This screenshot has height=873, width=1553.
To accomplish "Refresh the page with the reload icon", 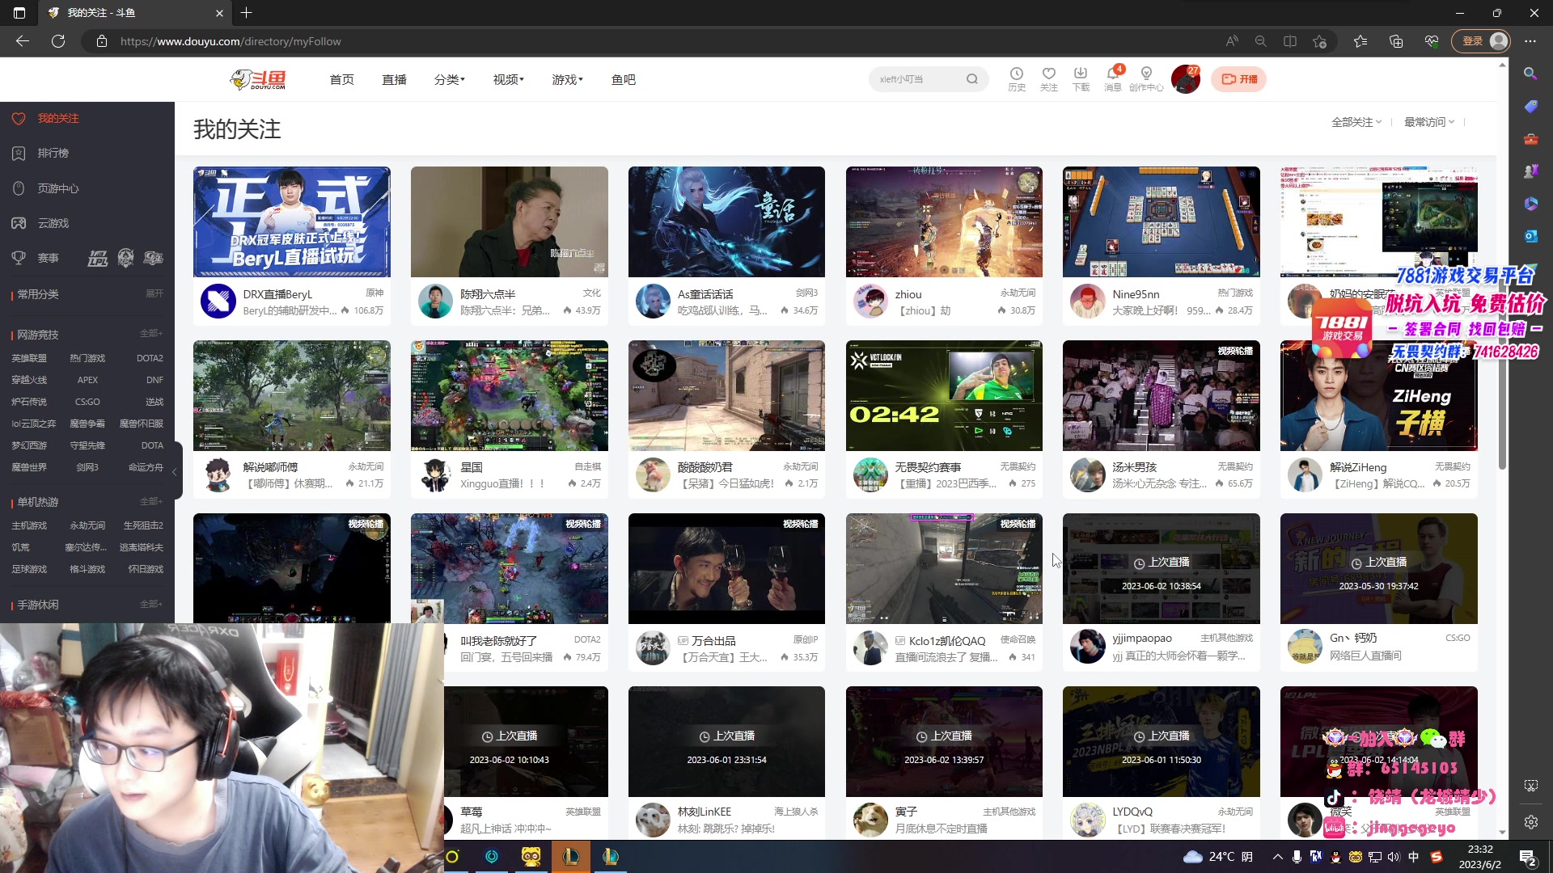I will pos(58,41).
